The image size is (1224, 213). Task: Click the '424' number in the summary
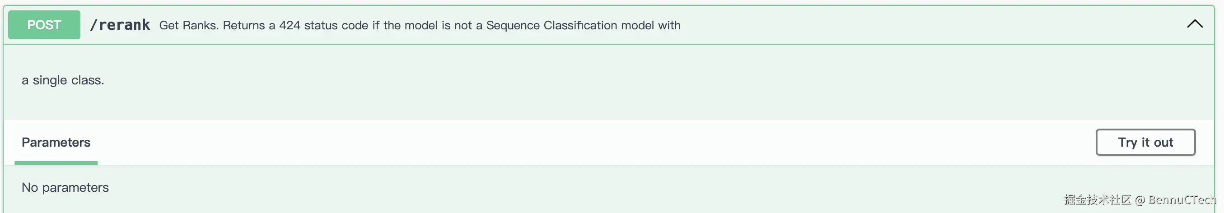(290, 25)
